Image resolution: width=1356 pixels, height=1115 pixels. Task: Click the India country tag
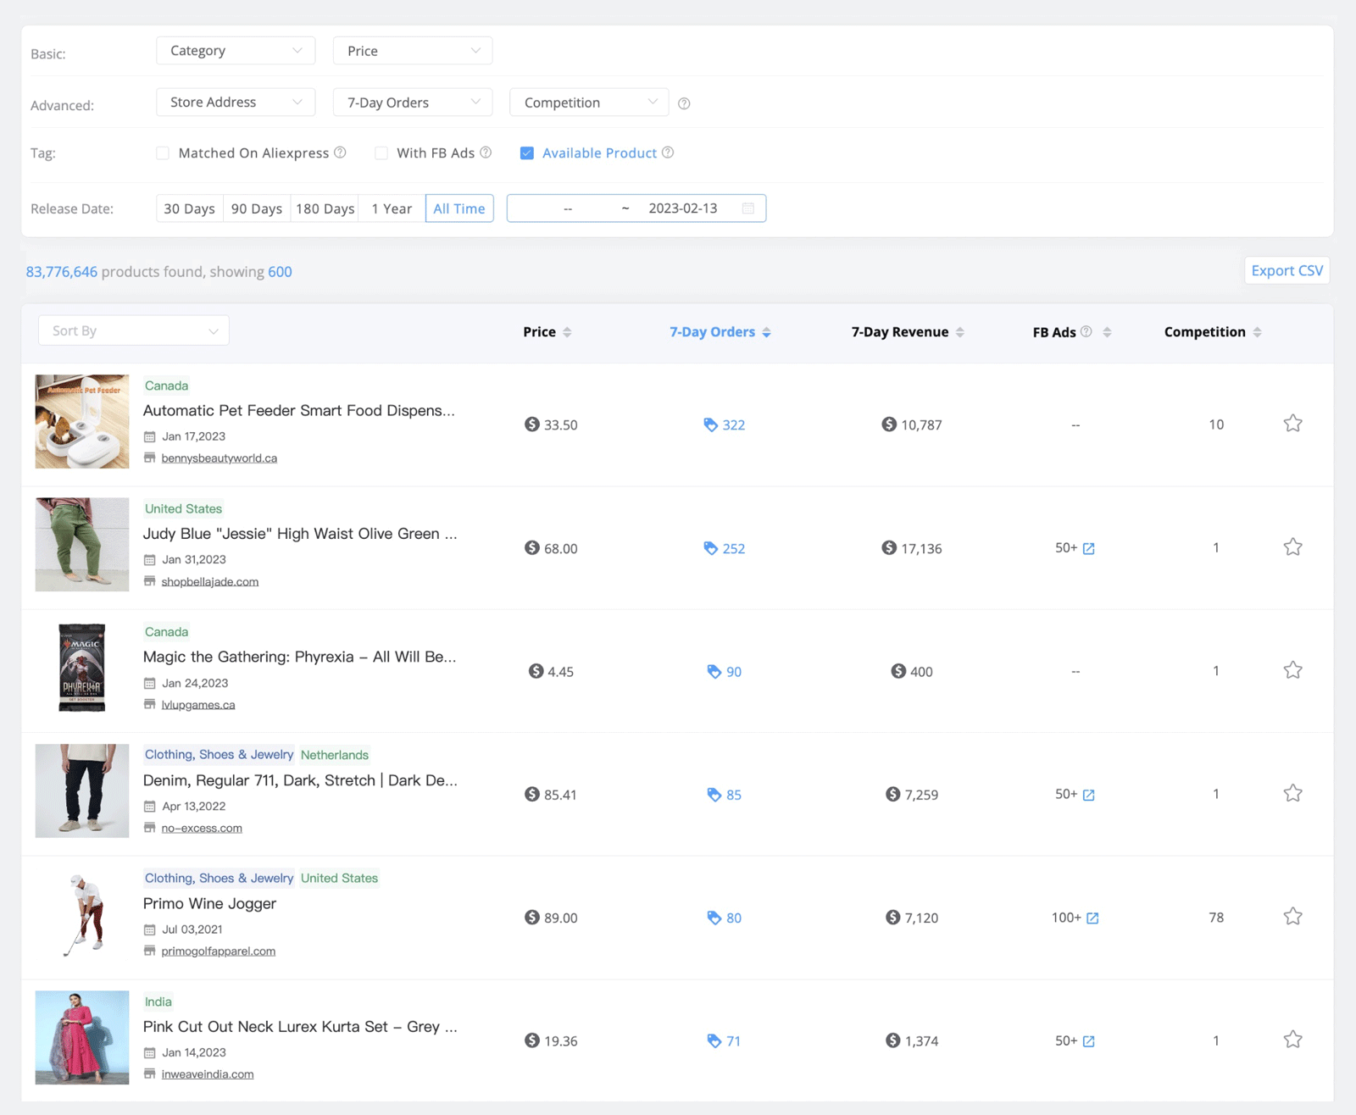pos(158,1001)
